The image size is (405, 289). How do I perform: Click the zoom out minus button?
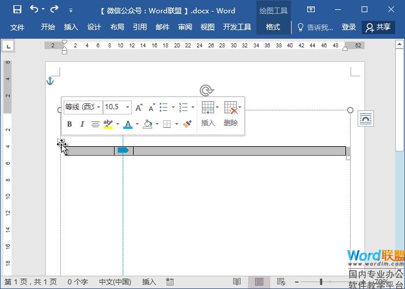[297, 282]
